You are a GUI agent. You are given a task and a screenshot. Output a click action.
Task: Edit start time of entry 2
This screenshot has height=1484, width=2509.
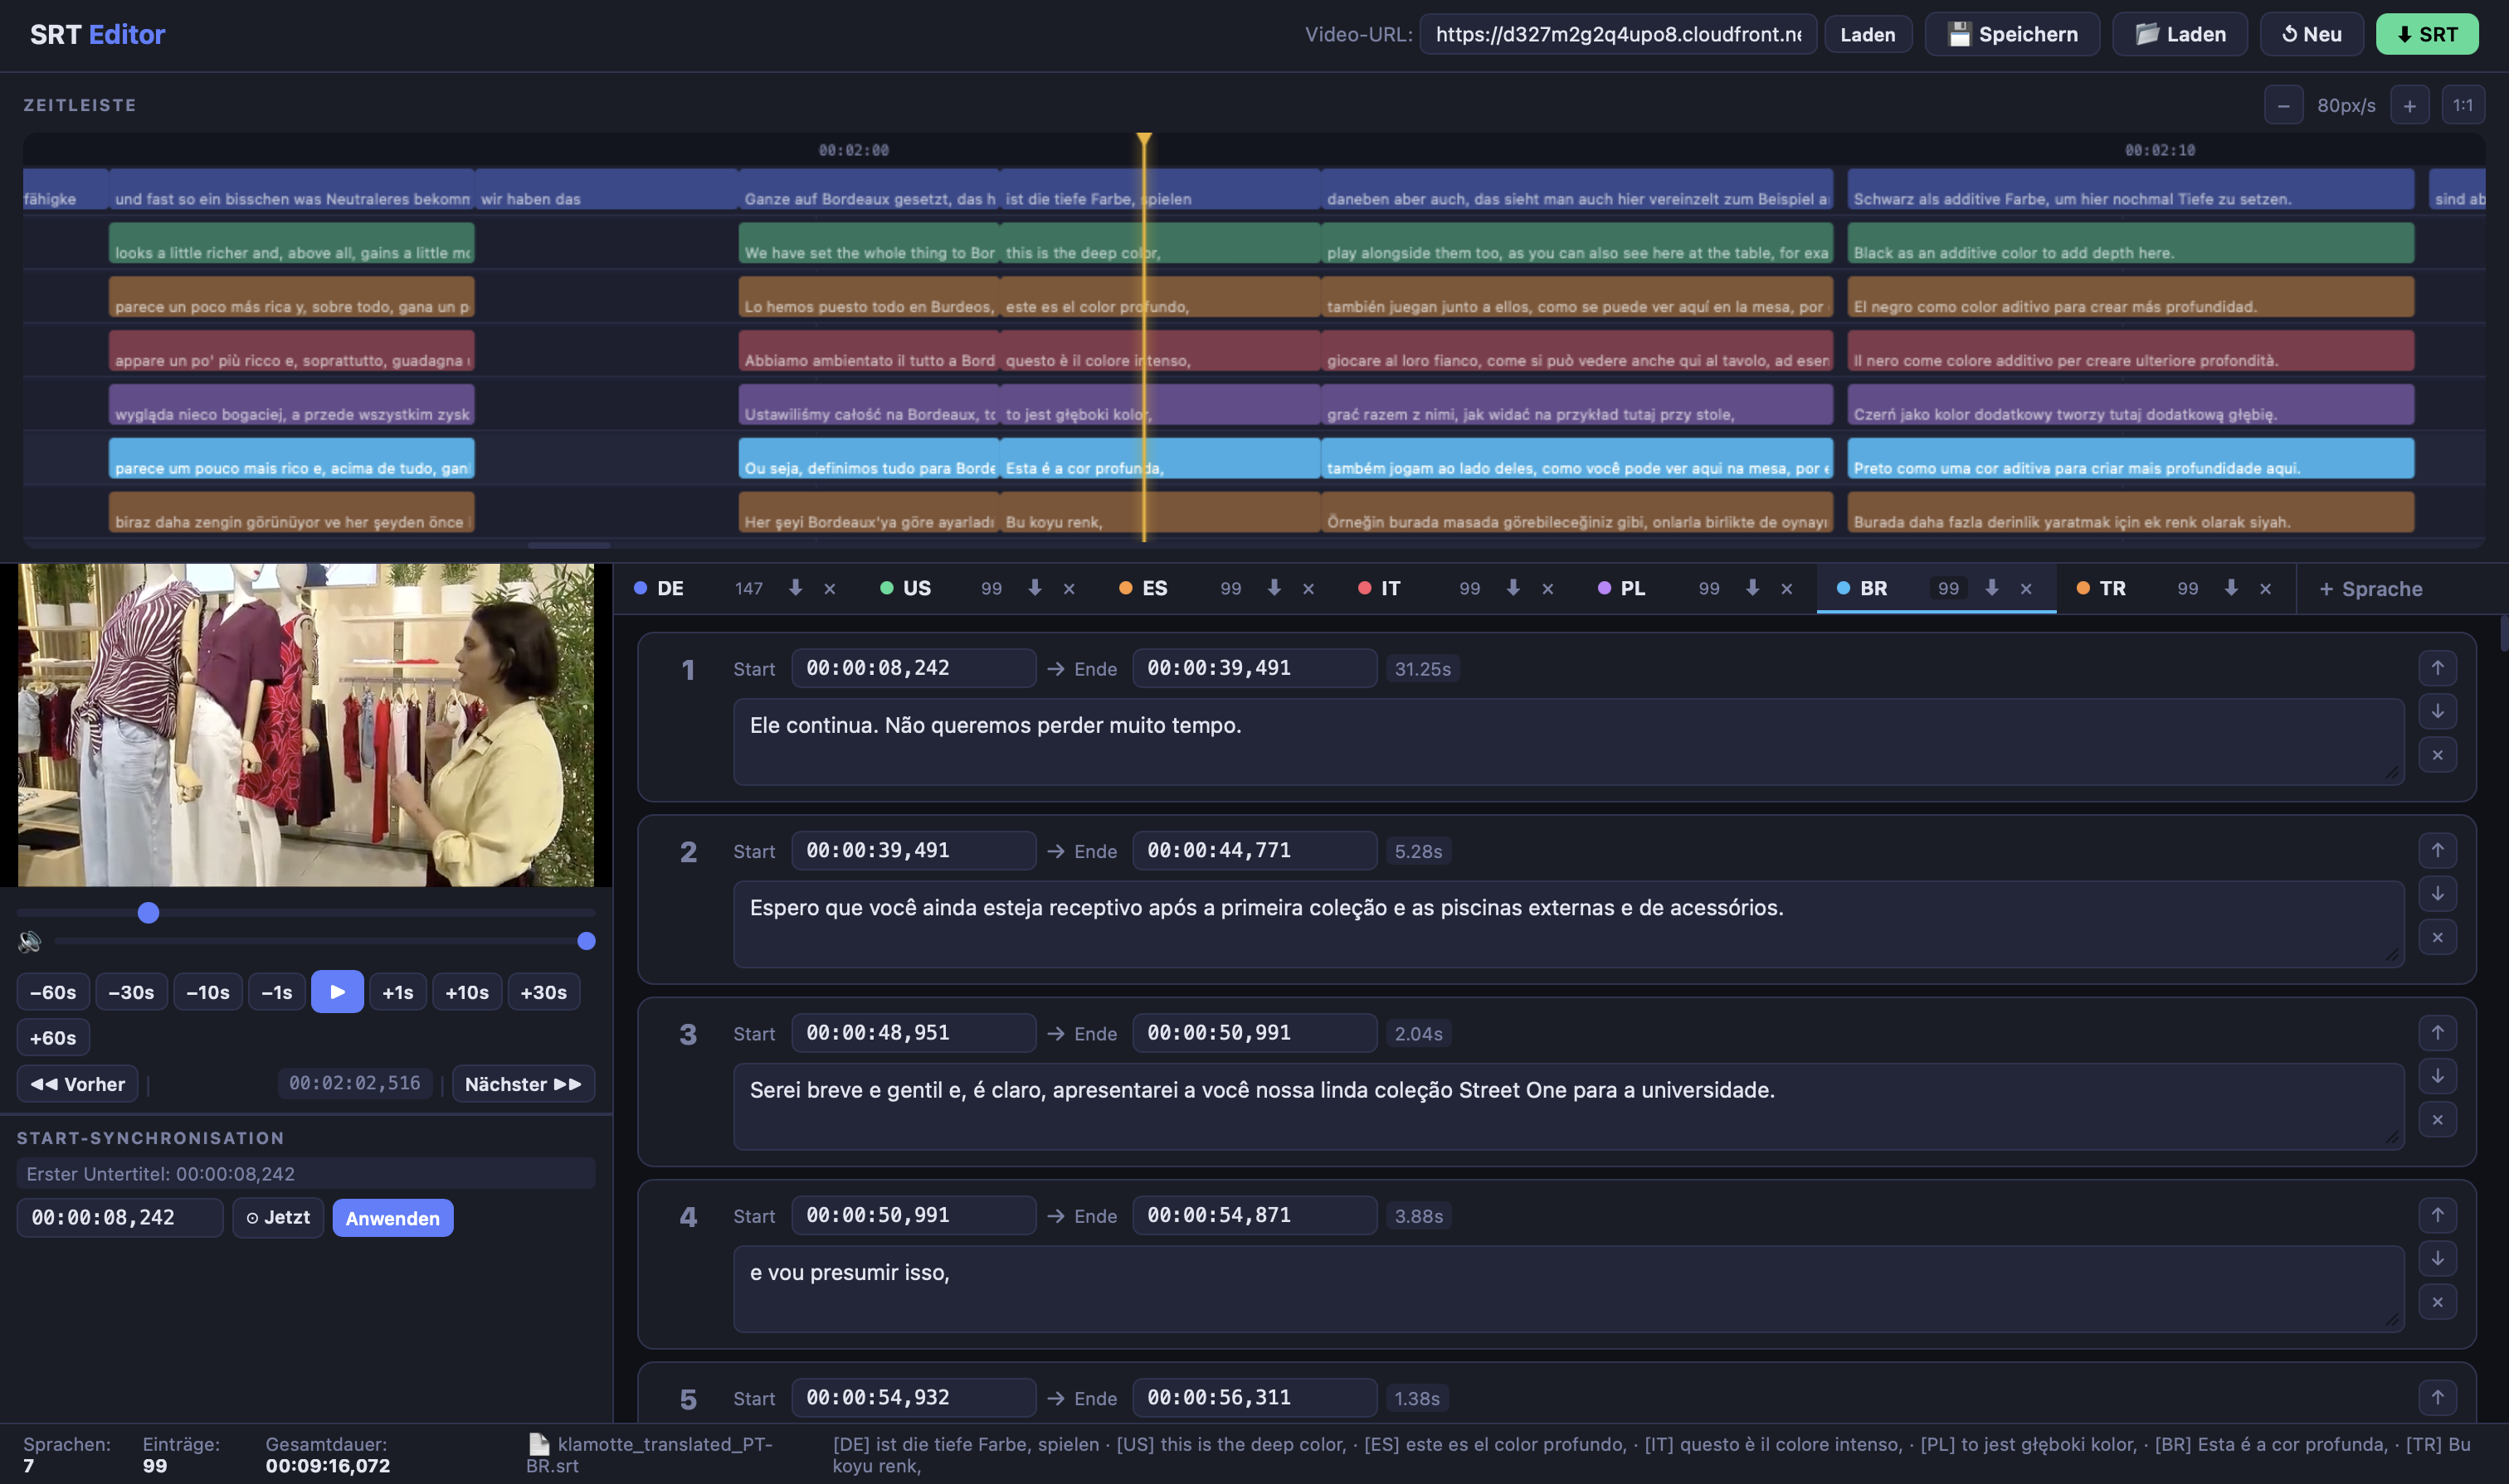913,850
